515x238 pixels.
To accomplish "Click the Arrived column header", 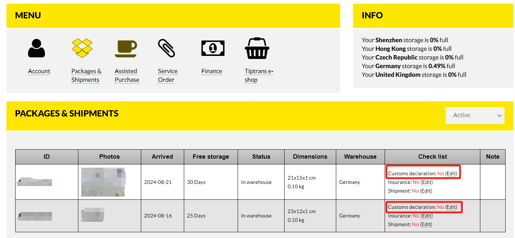I will pos(162,157).
